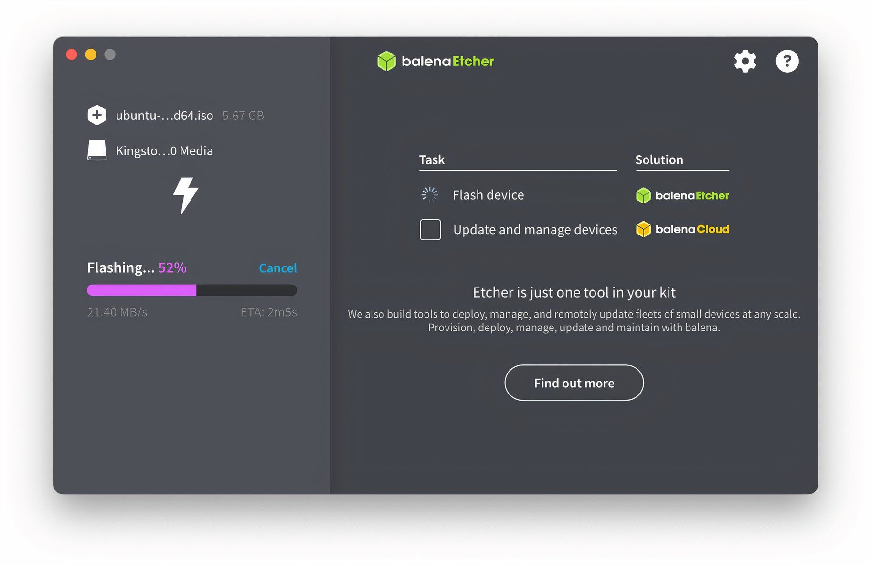The height and width of the screenshot is (565, 871).
Task: Click the lightning bolt flash icon
Action: point(185,196)
